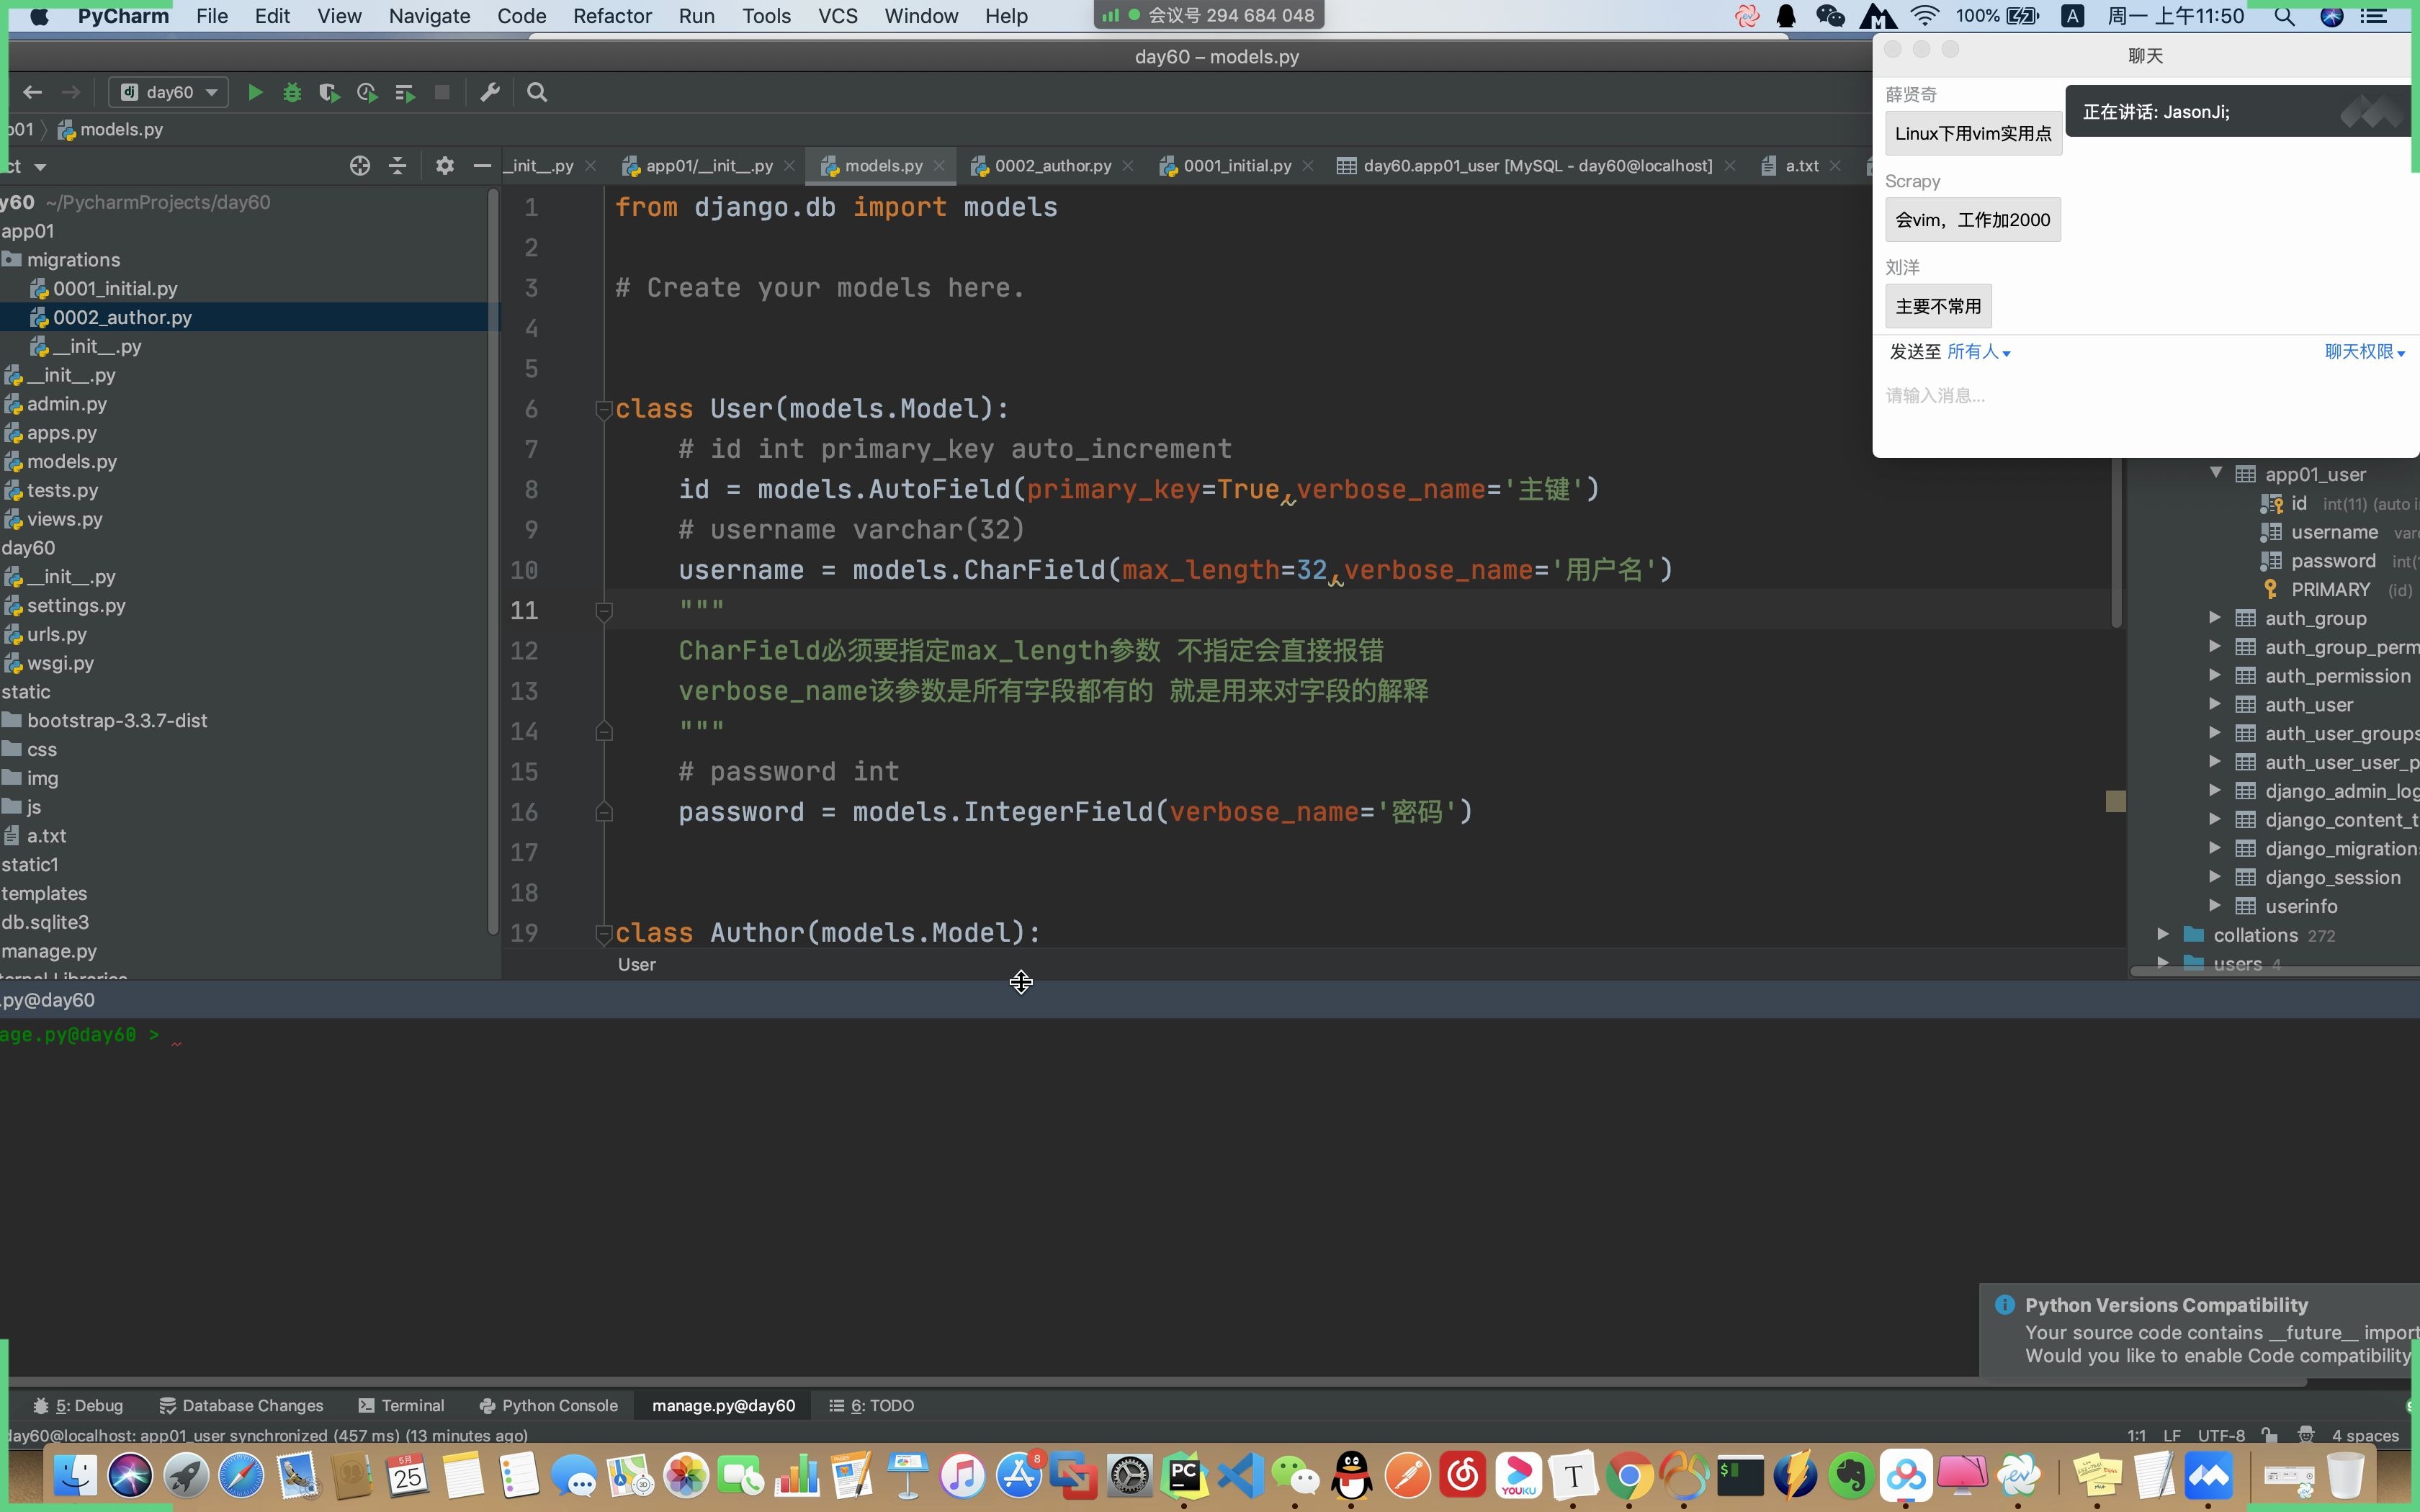Collapse the class User code fold

[603, 409]
